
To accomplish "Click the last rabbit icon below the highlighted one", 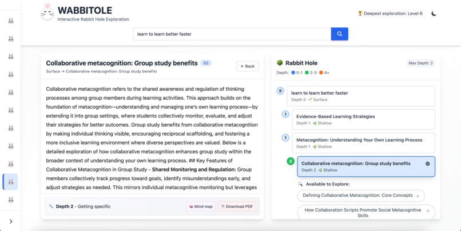I will click(x=11, y=200).
